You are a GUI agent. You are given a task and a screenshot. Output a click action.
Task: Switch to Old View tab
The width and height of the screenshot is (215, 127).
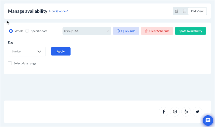197,11
